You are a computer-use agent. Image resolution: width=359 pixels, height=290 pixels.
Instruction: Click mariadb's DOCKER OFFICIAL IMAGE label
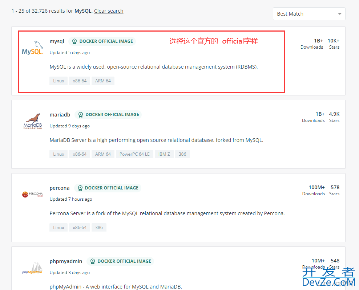point(112,115)
